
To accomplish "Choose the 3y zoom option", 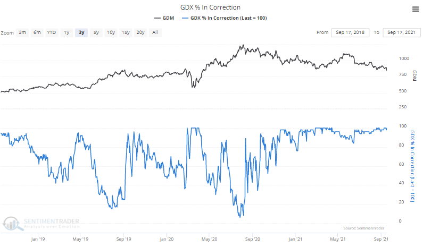I will (x=81, y=32).
